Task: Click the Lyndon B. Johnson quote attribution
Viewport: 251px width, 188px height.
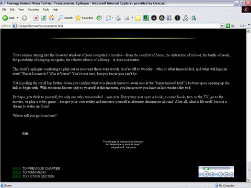Action: (x=123, y=147)
